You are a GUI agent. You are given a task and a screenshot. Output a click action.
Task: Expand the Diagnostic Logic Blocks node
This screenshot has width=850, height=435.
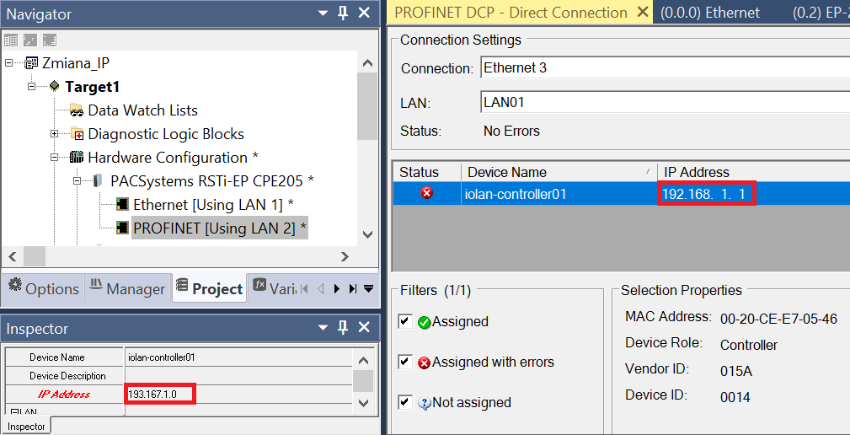pyautogui.click(x=54, y=133)
